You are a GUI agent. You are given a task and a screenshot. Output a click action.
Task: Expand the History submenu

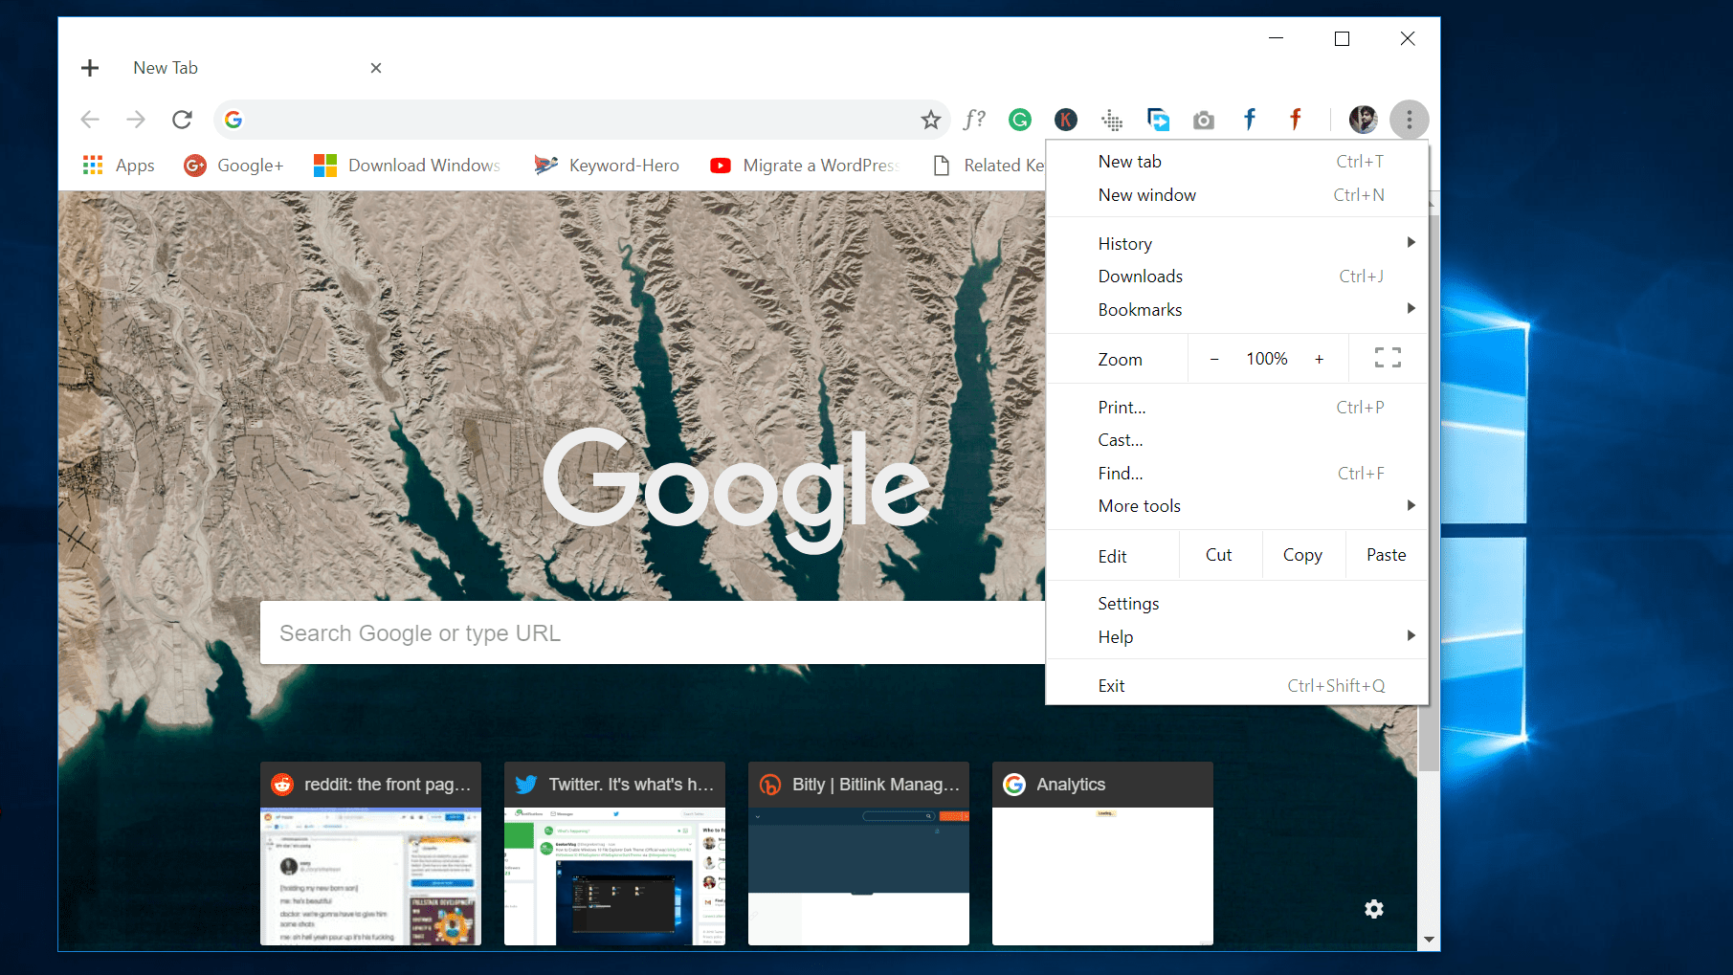tap(1237, 244)
